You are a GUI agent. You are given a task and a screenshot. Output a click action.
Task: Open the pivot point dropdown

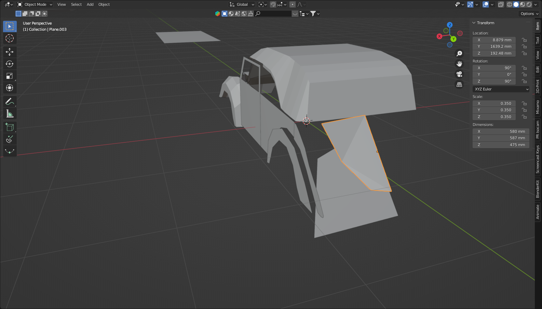tap(262, 4)
